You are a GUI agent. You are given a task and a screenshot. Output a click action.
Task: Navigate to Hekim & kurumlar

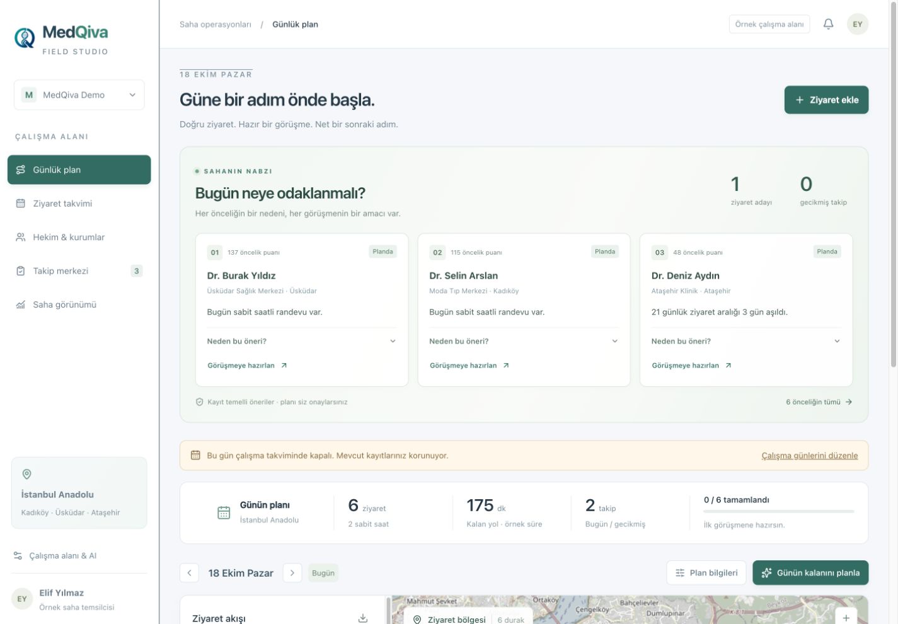(x=79, y=237)
